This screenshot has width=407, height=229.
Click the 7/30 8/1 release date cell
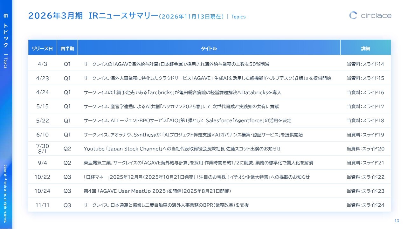click(x=42, y=149)
